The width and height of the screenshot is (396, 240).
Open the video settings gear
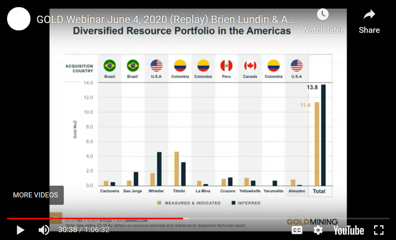(x=318, y=230)
